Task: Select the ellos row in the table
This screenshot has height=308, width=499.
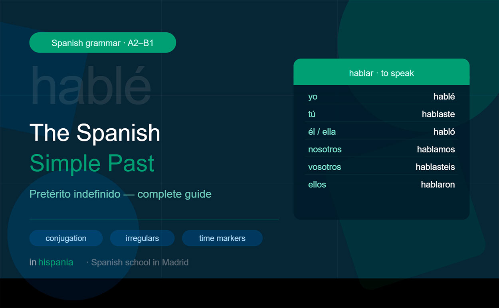Action: pyautogui.click(x=317, y=184)
